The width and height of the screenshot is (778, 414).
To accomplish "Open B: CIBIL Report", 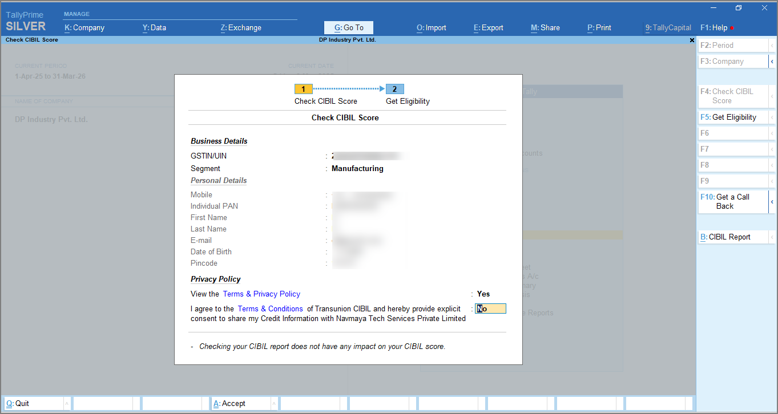I will (x=733, y=237).
